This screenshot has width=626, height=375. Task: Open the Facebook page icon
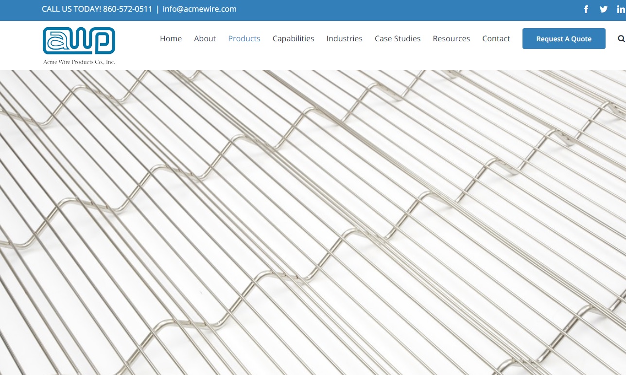[x=586, y=9]
